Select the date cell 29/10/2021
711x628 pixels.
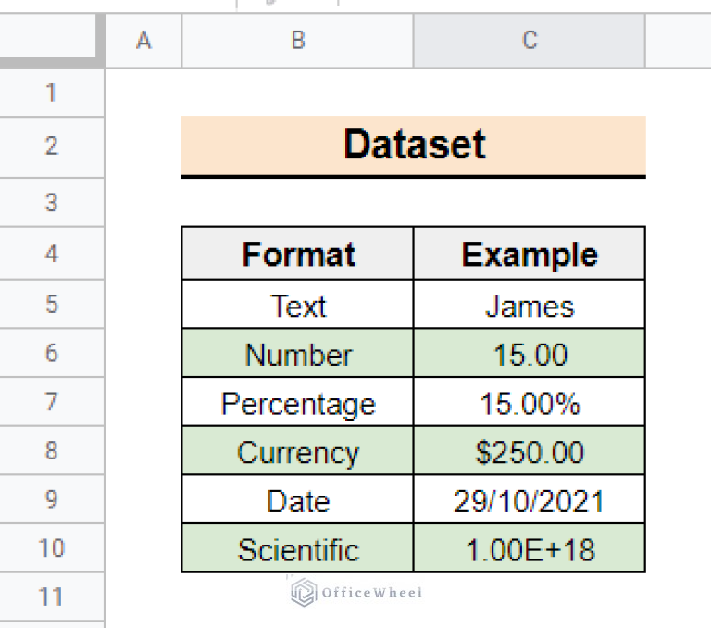point(529,501)
